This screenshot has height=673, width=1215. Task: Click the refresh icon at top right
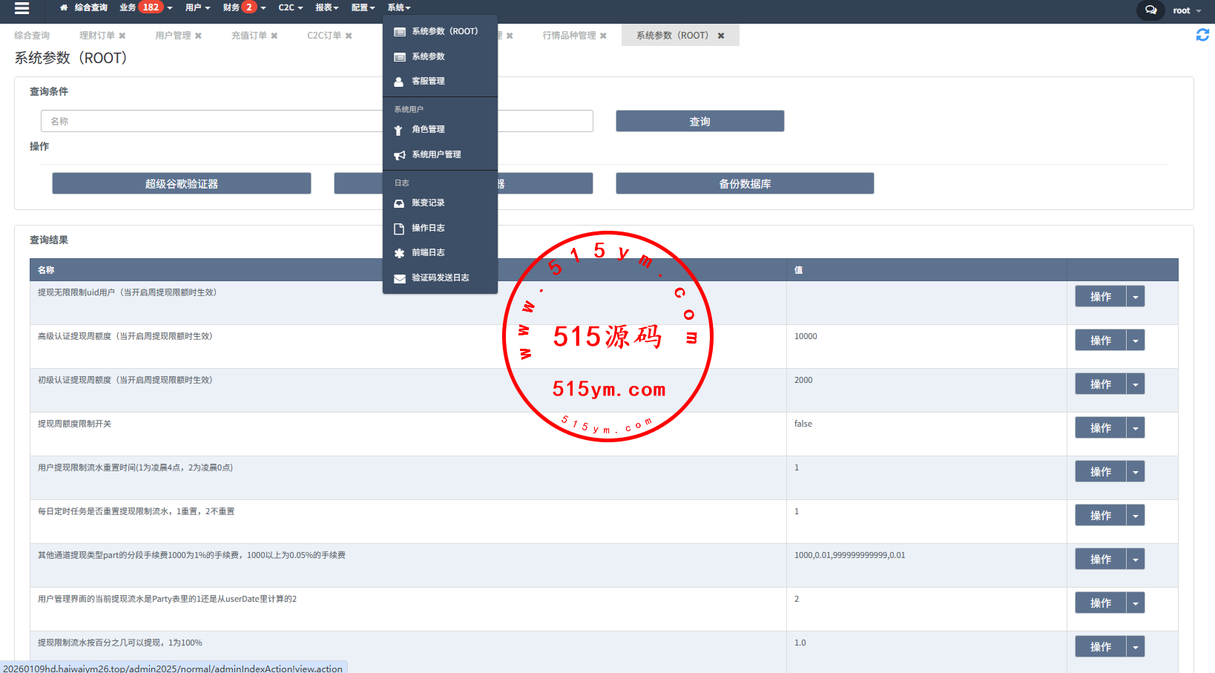[x=1202, y=35]
